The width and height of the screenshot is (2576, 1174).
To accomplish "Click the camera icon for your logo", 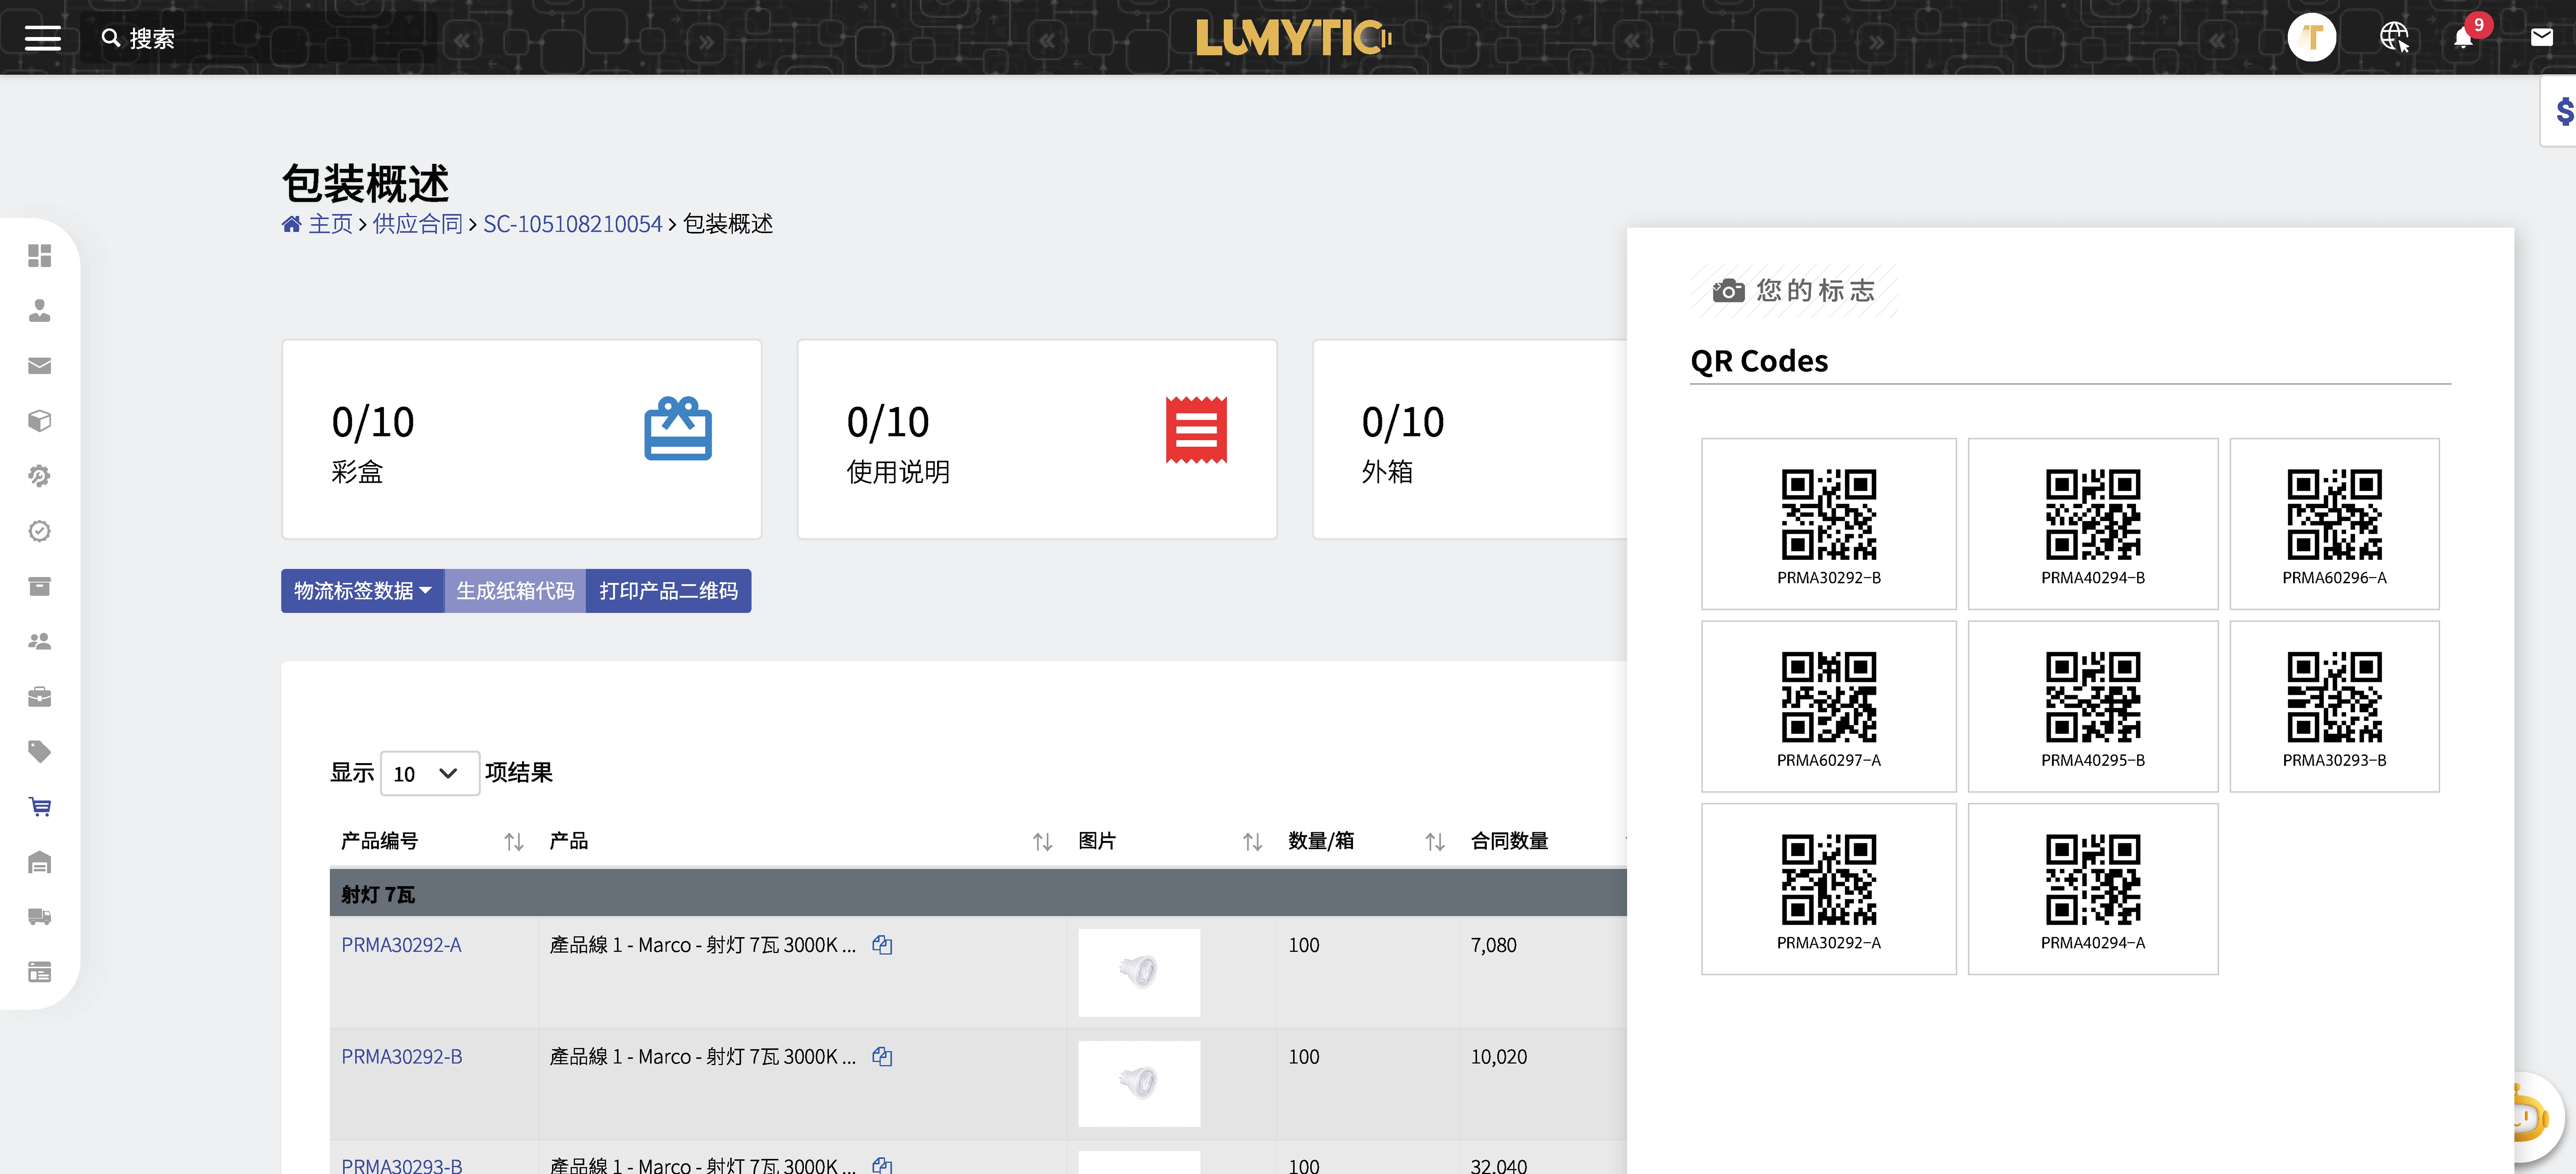I will click(x=1728, y=291).
